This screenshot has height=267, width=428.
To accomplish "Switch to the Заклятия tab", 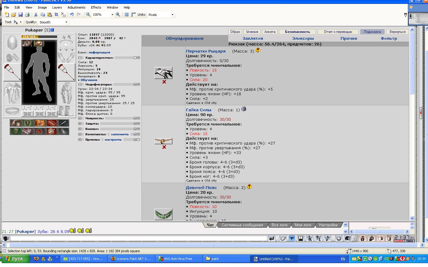I will click(x=253, y=39).
